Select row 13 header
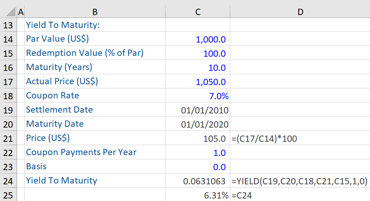The width and height of the screenshot is (370, 201). tap(8, 25)
